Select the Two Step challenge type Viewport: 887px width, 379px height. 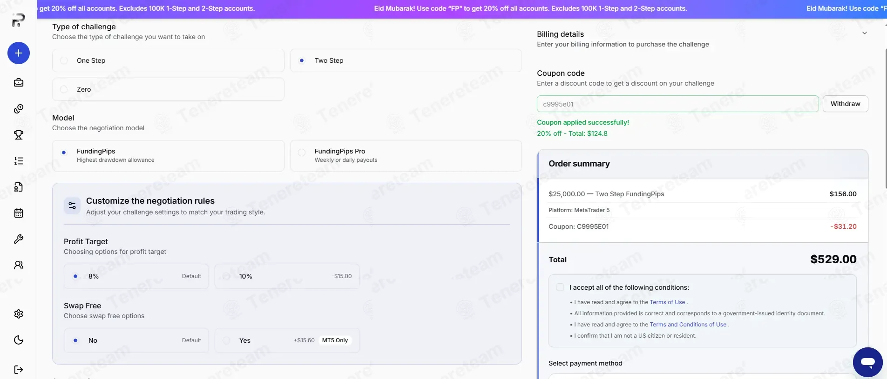point(406,60)
